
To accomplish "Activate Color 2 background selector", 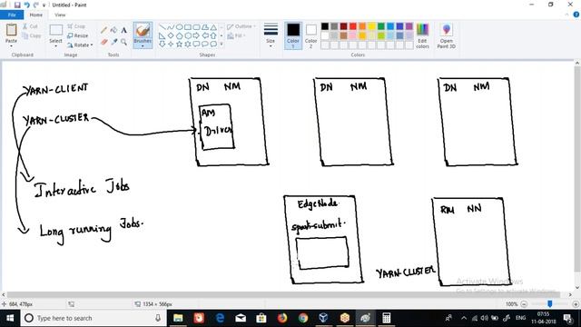I will (310, 36).
